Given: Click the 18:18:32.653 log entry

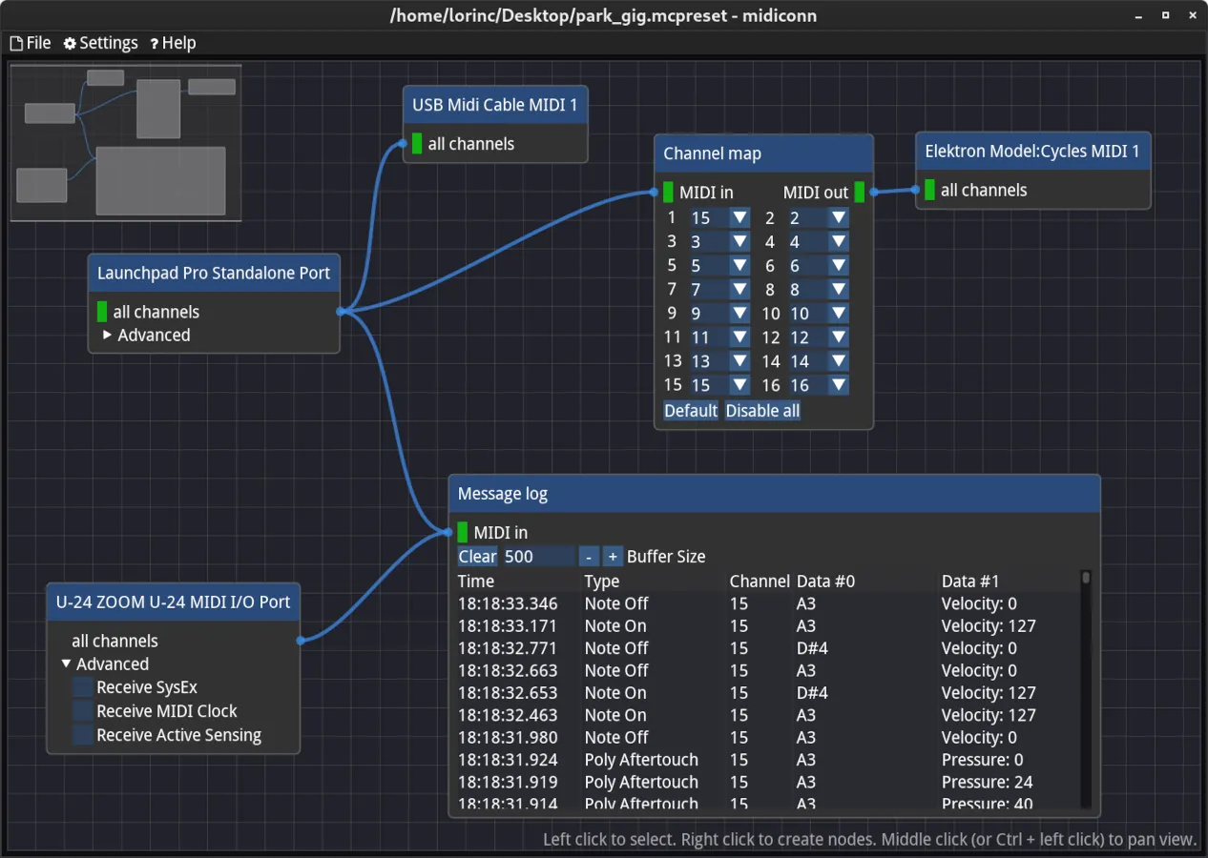Looking at the screenshot, I should [768, 693].
